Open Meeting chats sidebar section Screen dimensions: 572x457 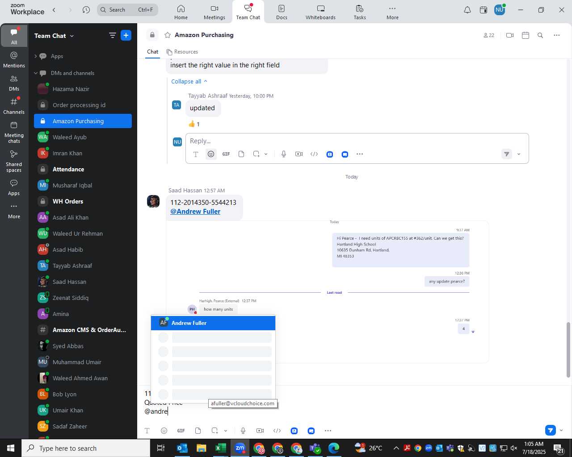14,132
